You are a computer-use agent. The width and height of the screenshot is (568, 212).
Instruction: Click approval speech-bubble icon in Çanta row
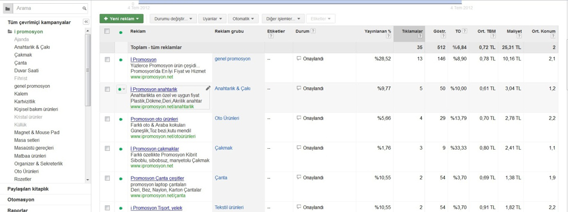click(299, 178)
